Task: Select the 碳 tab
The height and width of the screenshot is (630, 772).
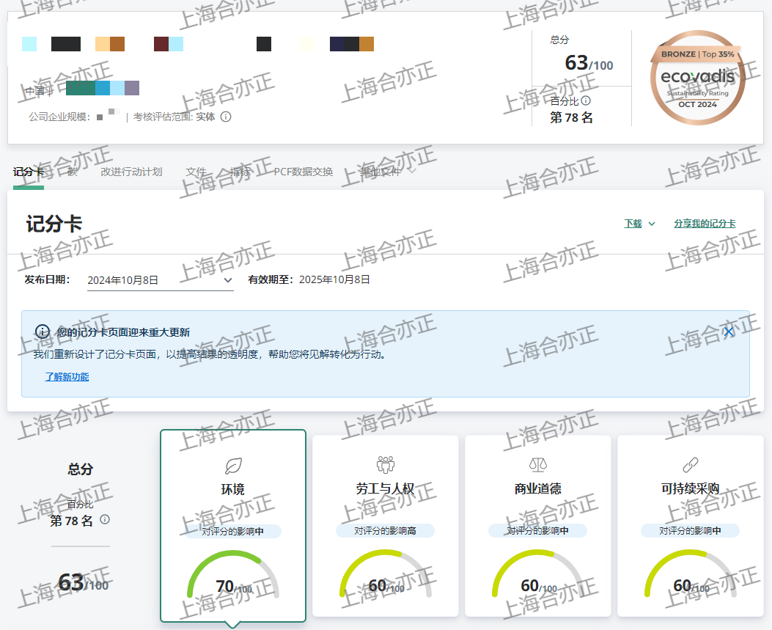Action: click(x=73, y=172)
